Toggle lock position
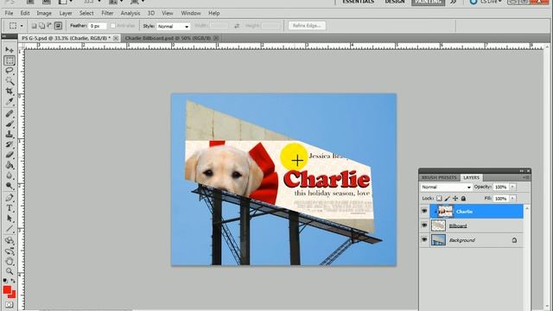553x311 pixels. [455, 199]
